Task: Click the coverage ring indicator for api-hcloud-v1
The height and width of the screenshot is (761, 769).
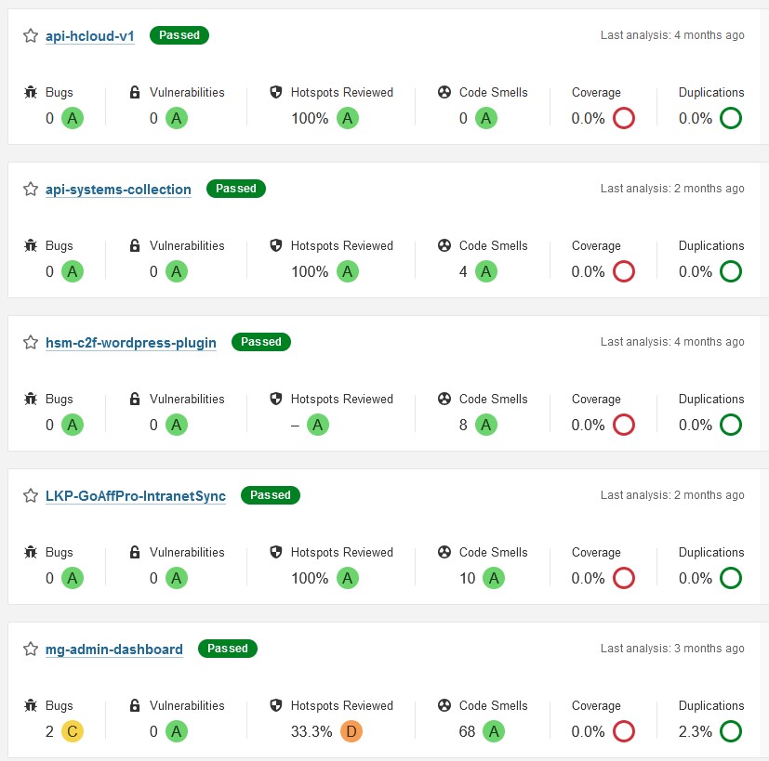Action: click(x=623, y=118)
